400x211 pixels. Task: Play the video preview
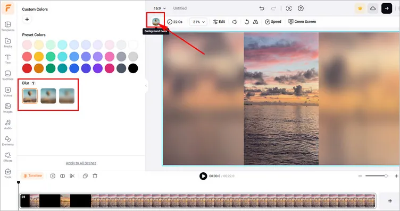pos(203,176)
